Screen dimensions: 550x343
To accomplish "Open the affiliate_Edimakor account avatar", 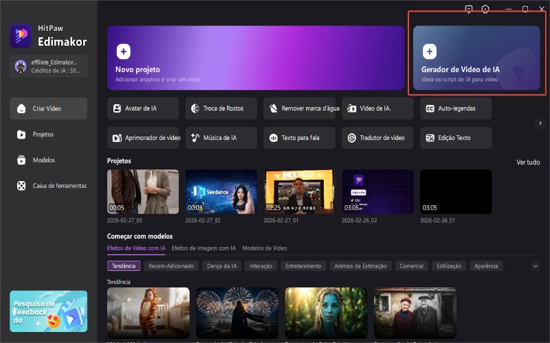I will point(21,66).
